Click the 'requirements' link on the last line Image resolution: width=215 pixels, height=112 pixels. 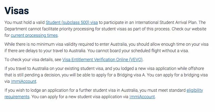tap(17, 97)
